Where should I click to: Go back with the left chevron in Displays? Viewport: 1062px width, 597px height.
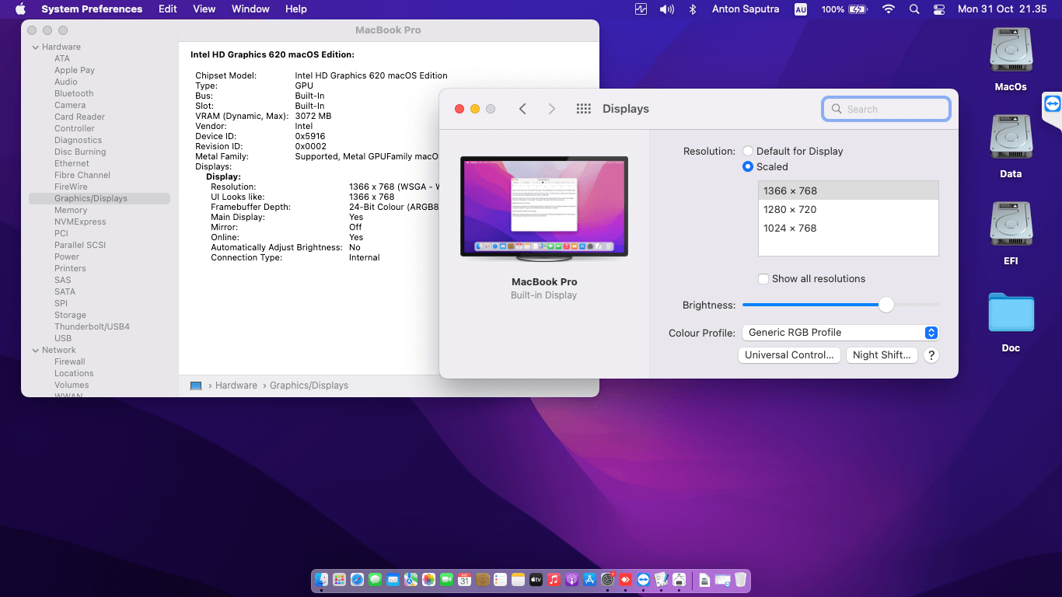click(x=522, y=109)
